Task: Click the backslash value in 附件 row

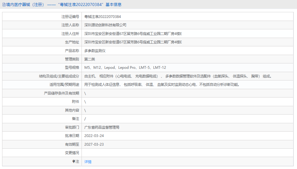Action: (85, 102)
